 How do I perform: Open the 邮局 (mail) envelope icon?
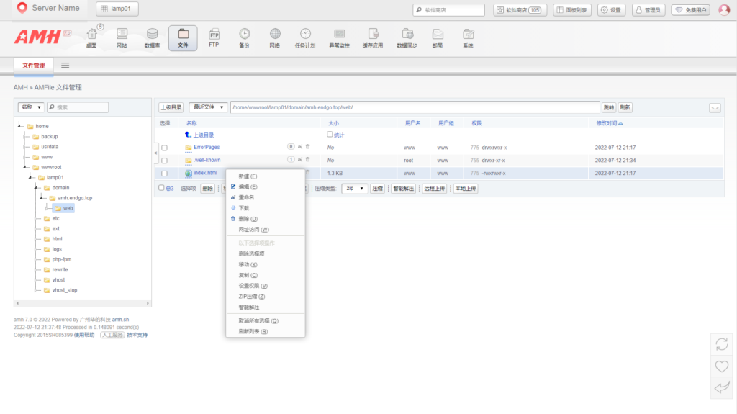coord(438,37)
